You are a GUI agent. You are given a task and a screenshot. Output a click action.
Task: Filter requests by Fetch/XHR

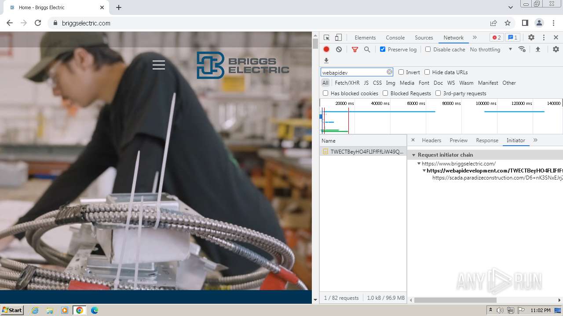347,83
